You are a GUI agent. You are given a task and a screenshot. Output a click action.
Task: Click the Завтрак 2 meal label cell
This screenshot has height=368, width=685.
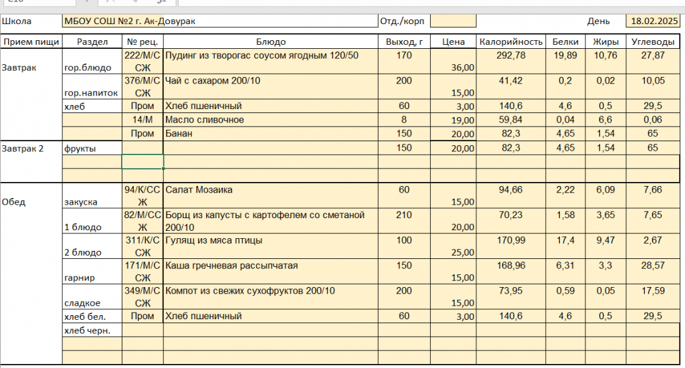click(31, 148)
